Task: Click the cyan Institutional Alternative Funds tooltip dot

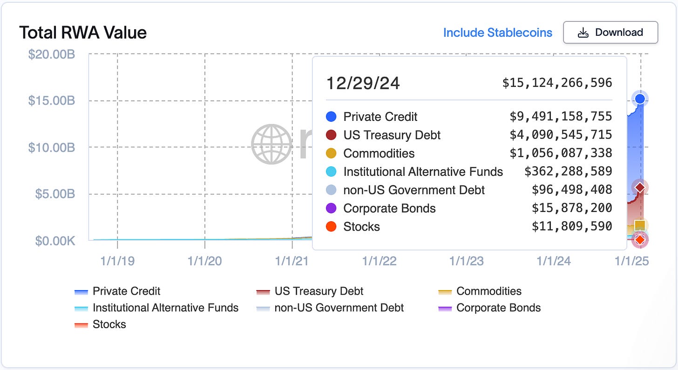Action: [x=331, y=172]
